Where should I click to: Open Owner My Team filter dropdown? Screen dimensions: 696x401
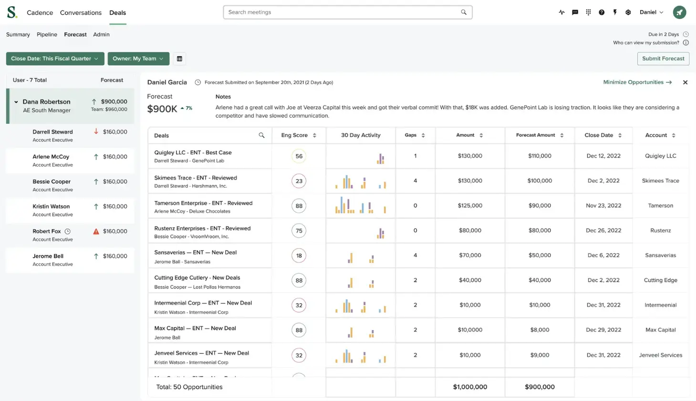click(138, 59)
